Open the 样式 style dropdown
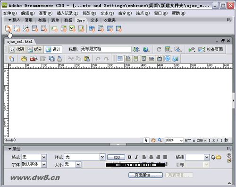 (x=102, y=157)
